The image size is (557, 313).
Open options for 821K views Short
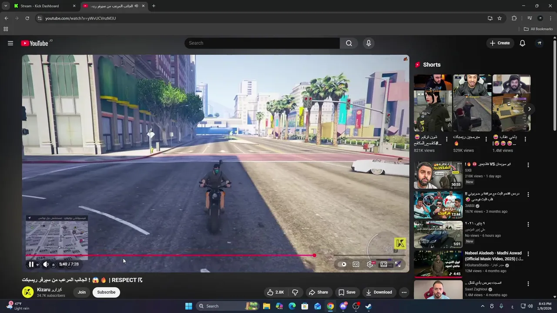pos(446,140)
